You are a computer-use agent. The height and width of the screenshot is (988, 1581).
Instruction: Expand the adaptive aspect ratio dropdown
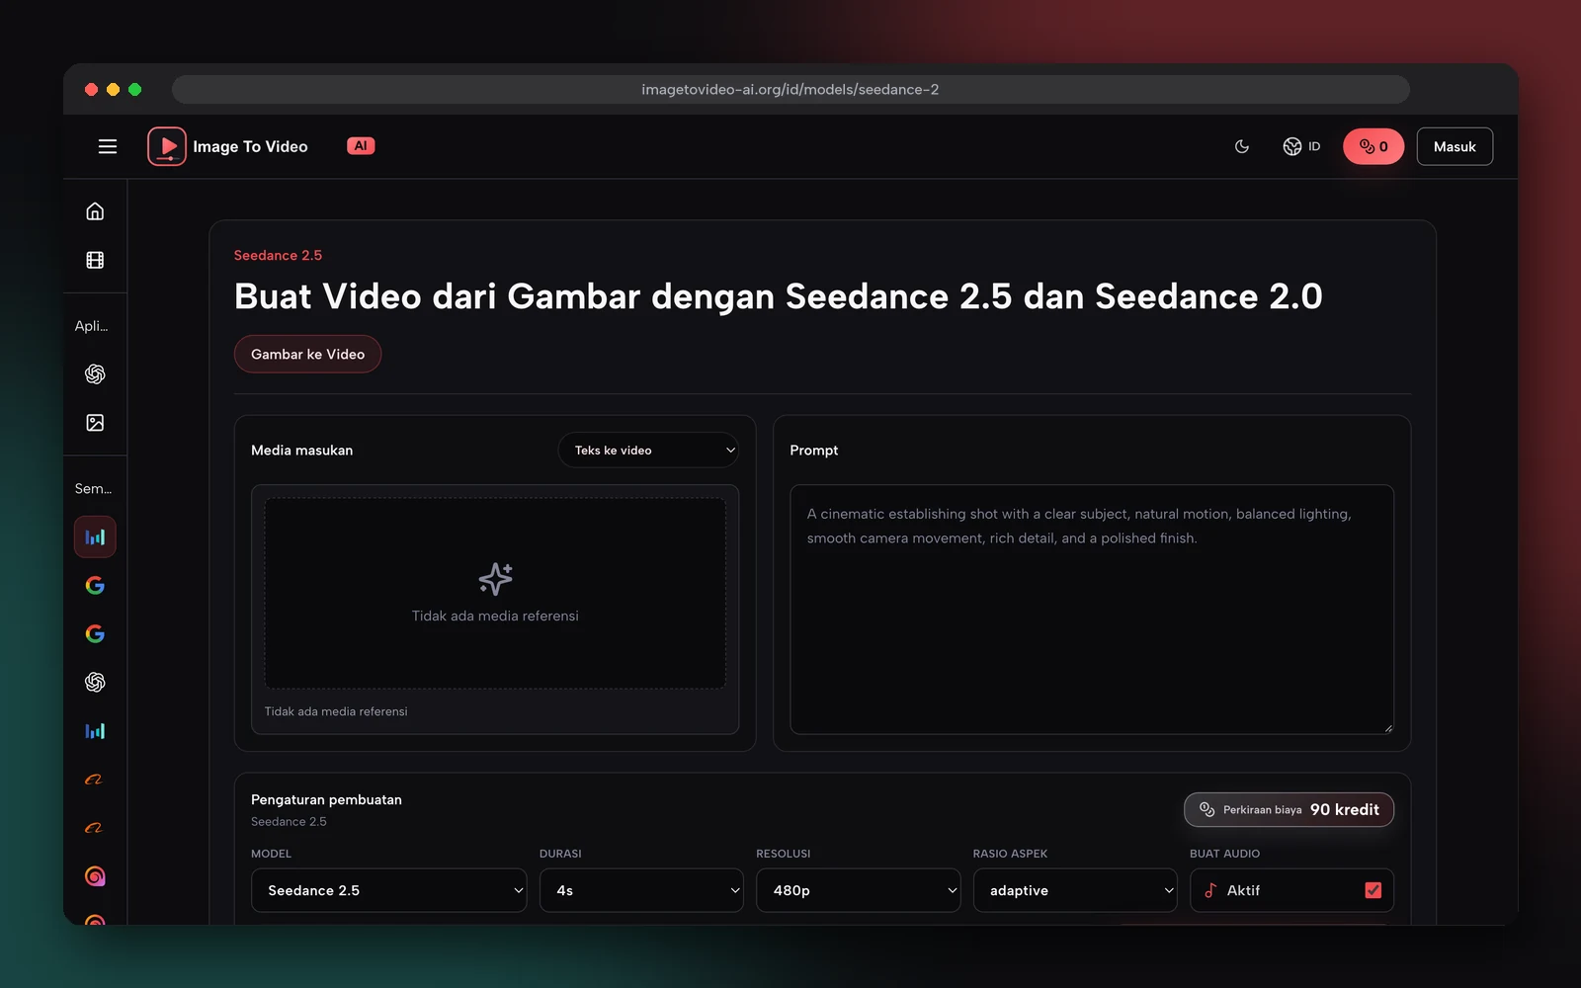(x=1075, y=890)
